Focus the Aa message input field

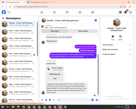point(74,100)
